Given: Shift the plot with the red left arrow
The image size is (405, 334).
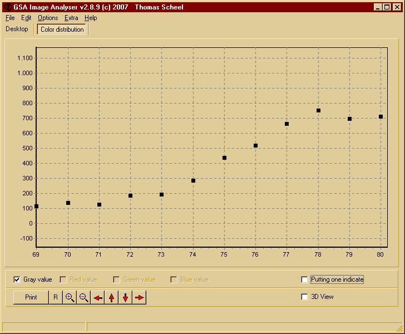Looking at the screenshot, I should coord(98,297).
